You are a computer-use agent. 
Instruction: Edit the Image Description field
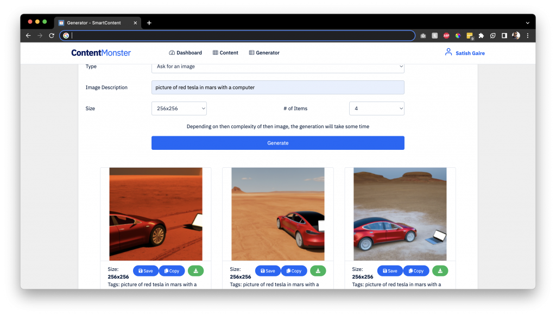[277, 87]
